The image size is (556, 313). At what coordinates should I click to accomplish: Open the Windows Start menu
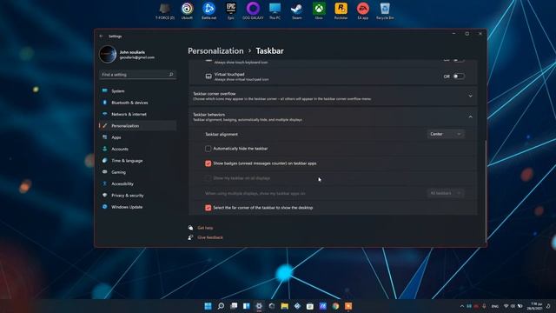208,306
